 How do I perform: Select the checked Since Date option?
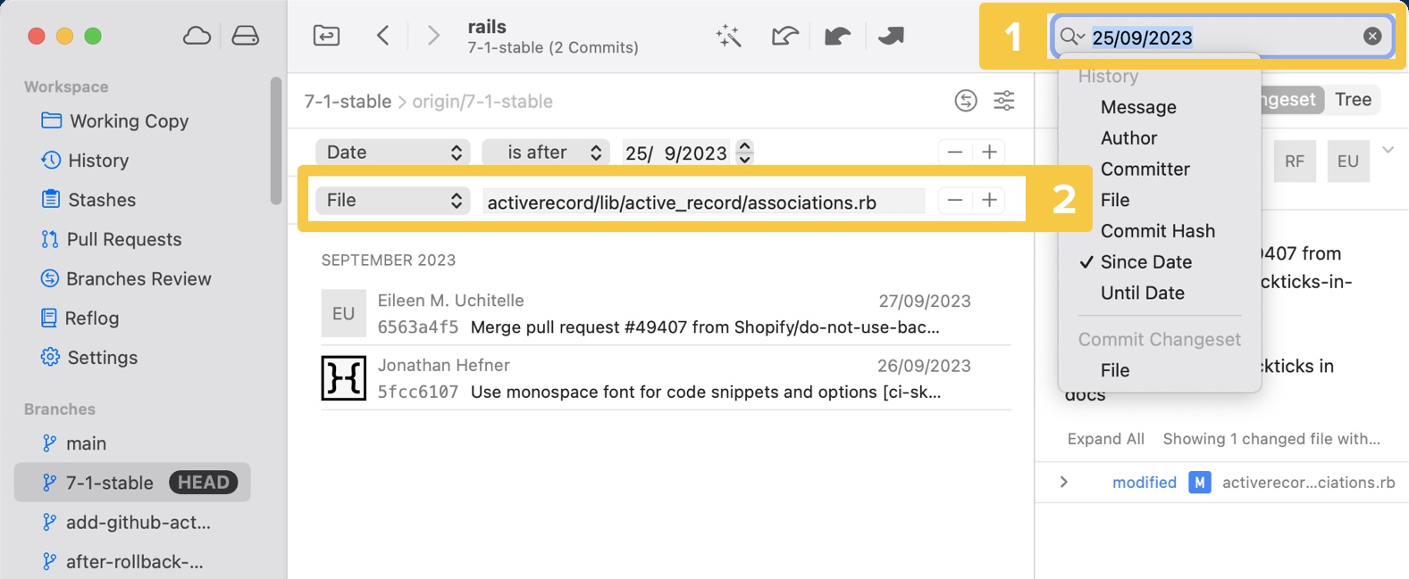pos(1145,262)
